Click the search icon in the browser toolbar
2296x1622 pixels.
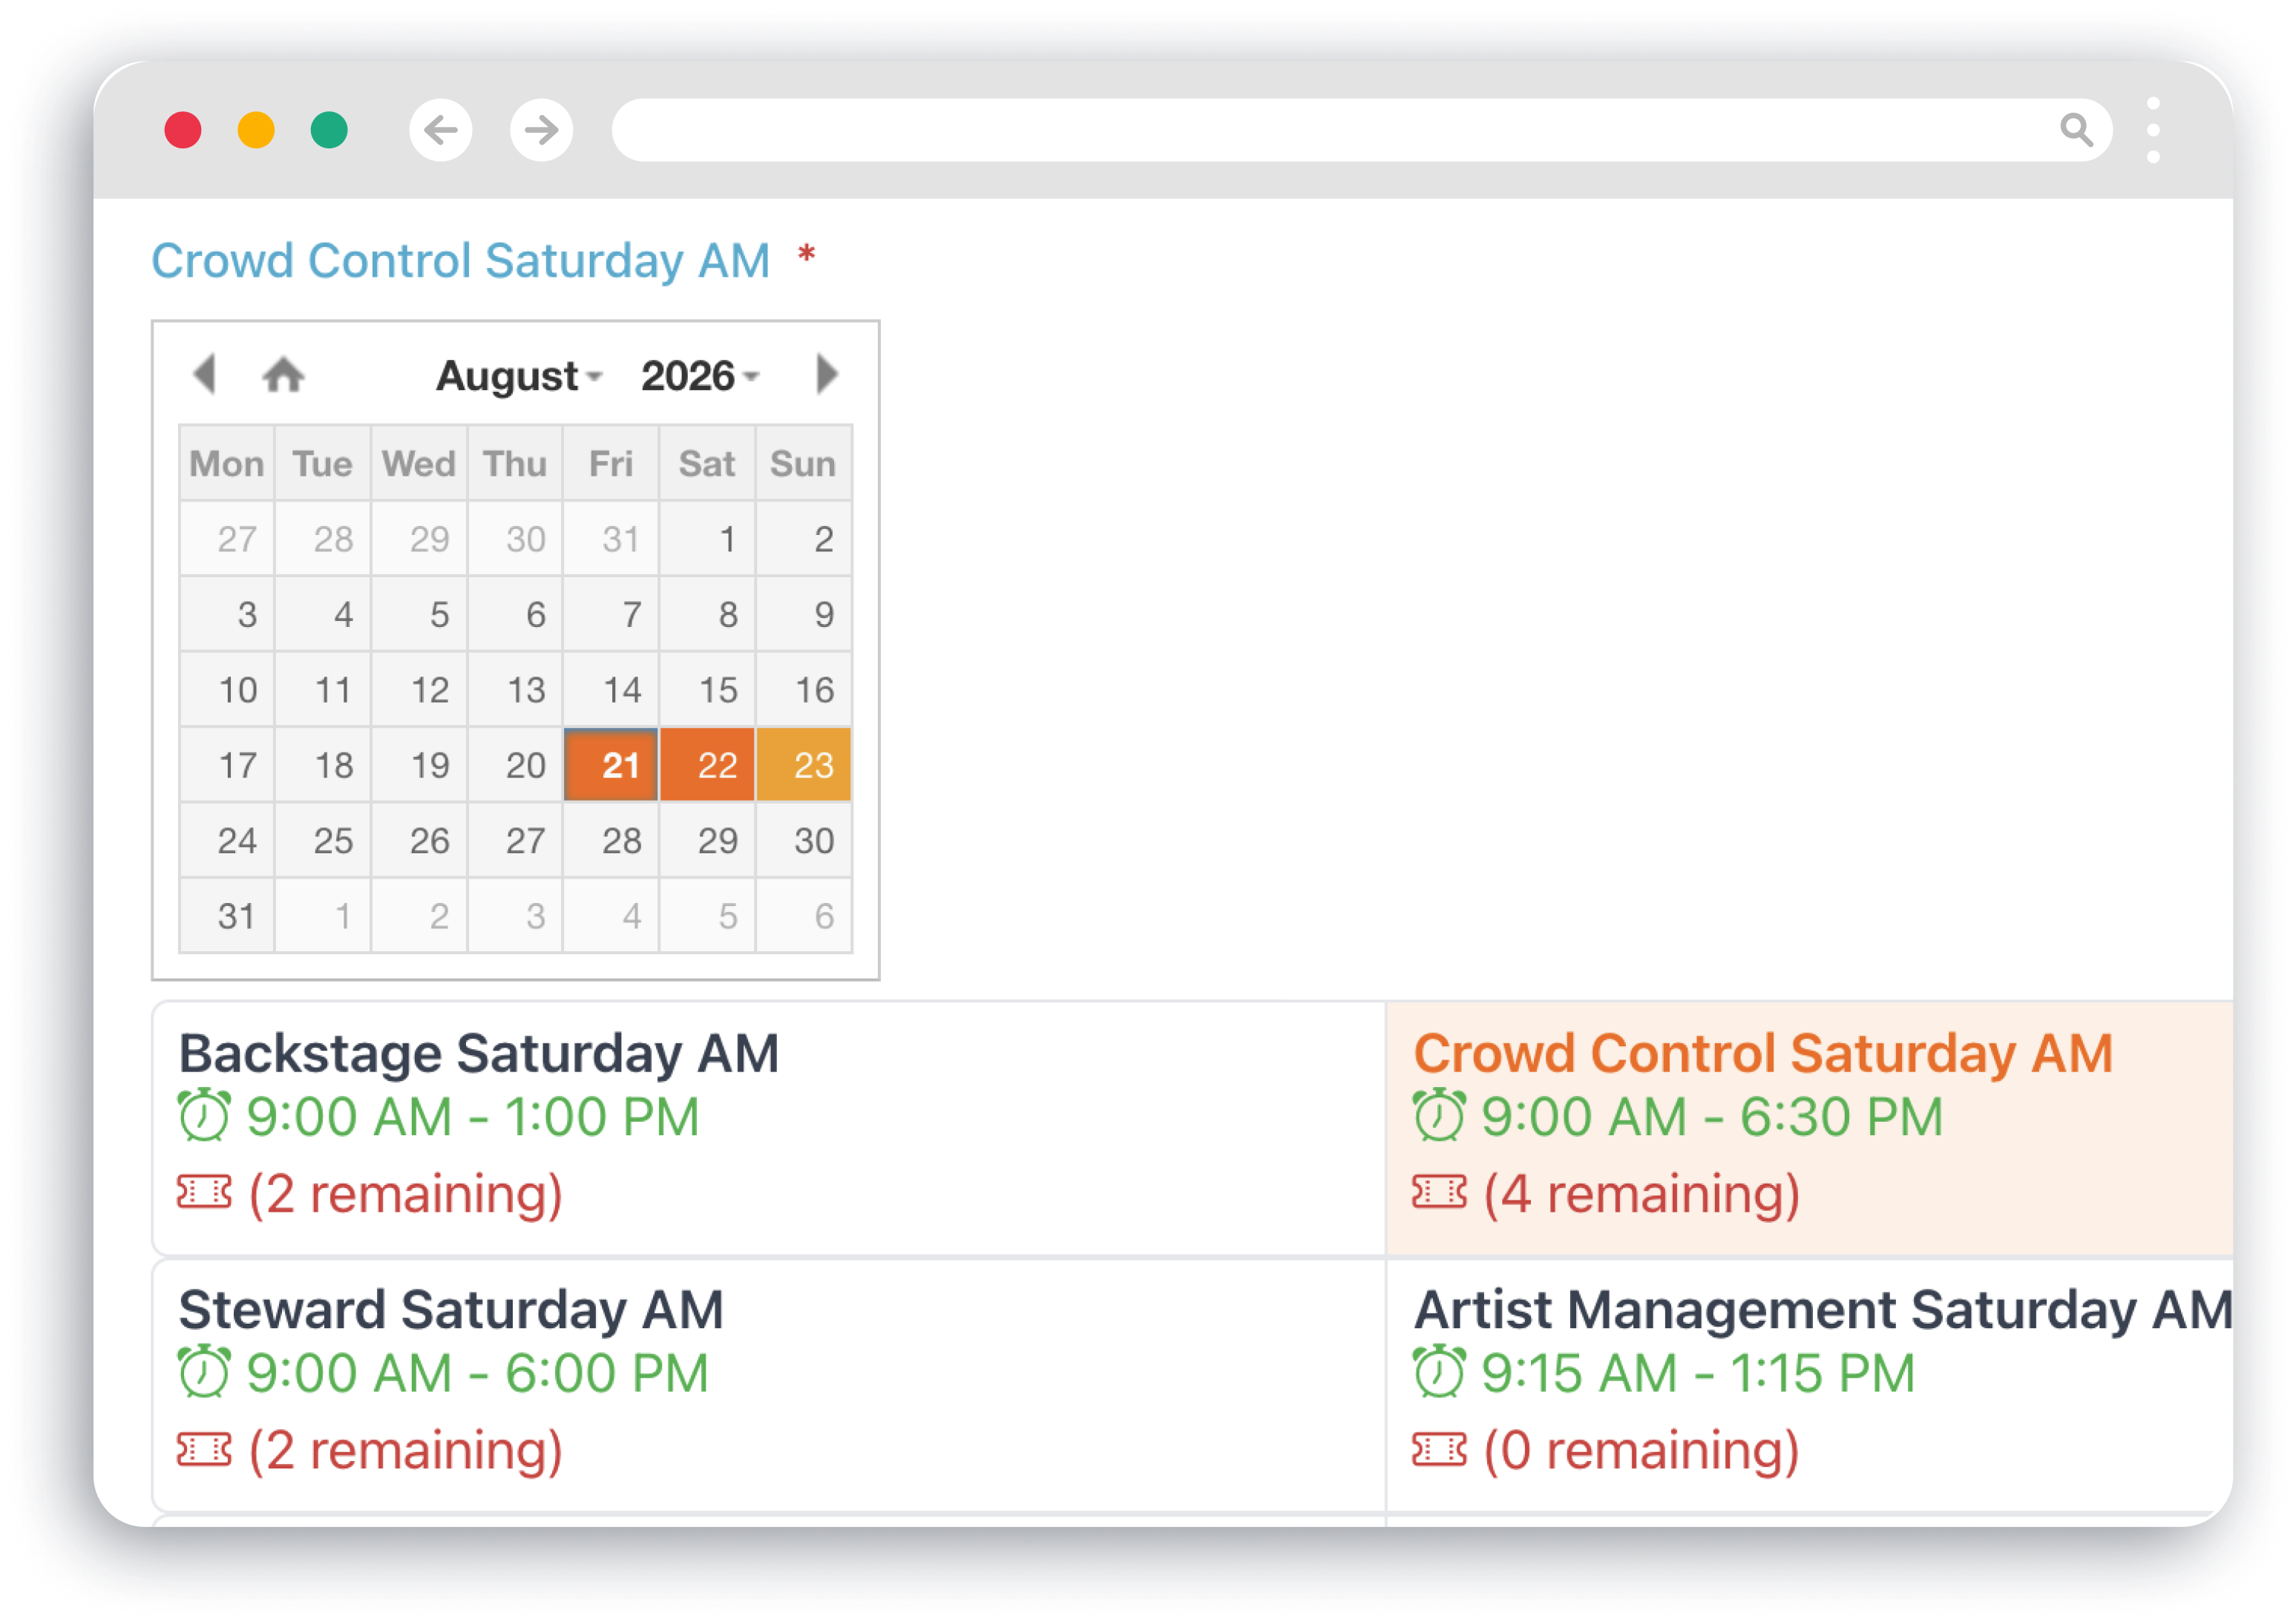click(2077, 130)
